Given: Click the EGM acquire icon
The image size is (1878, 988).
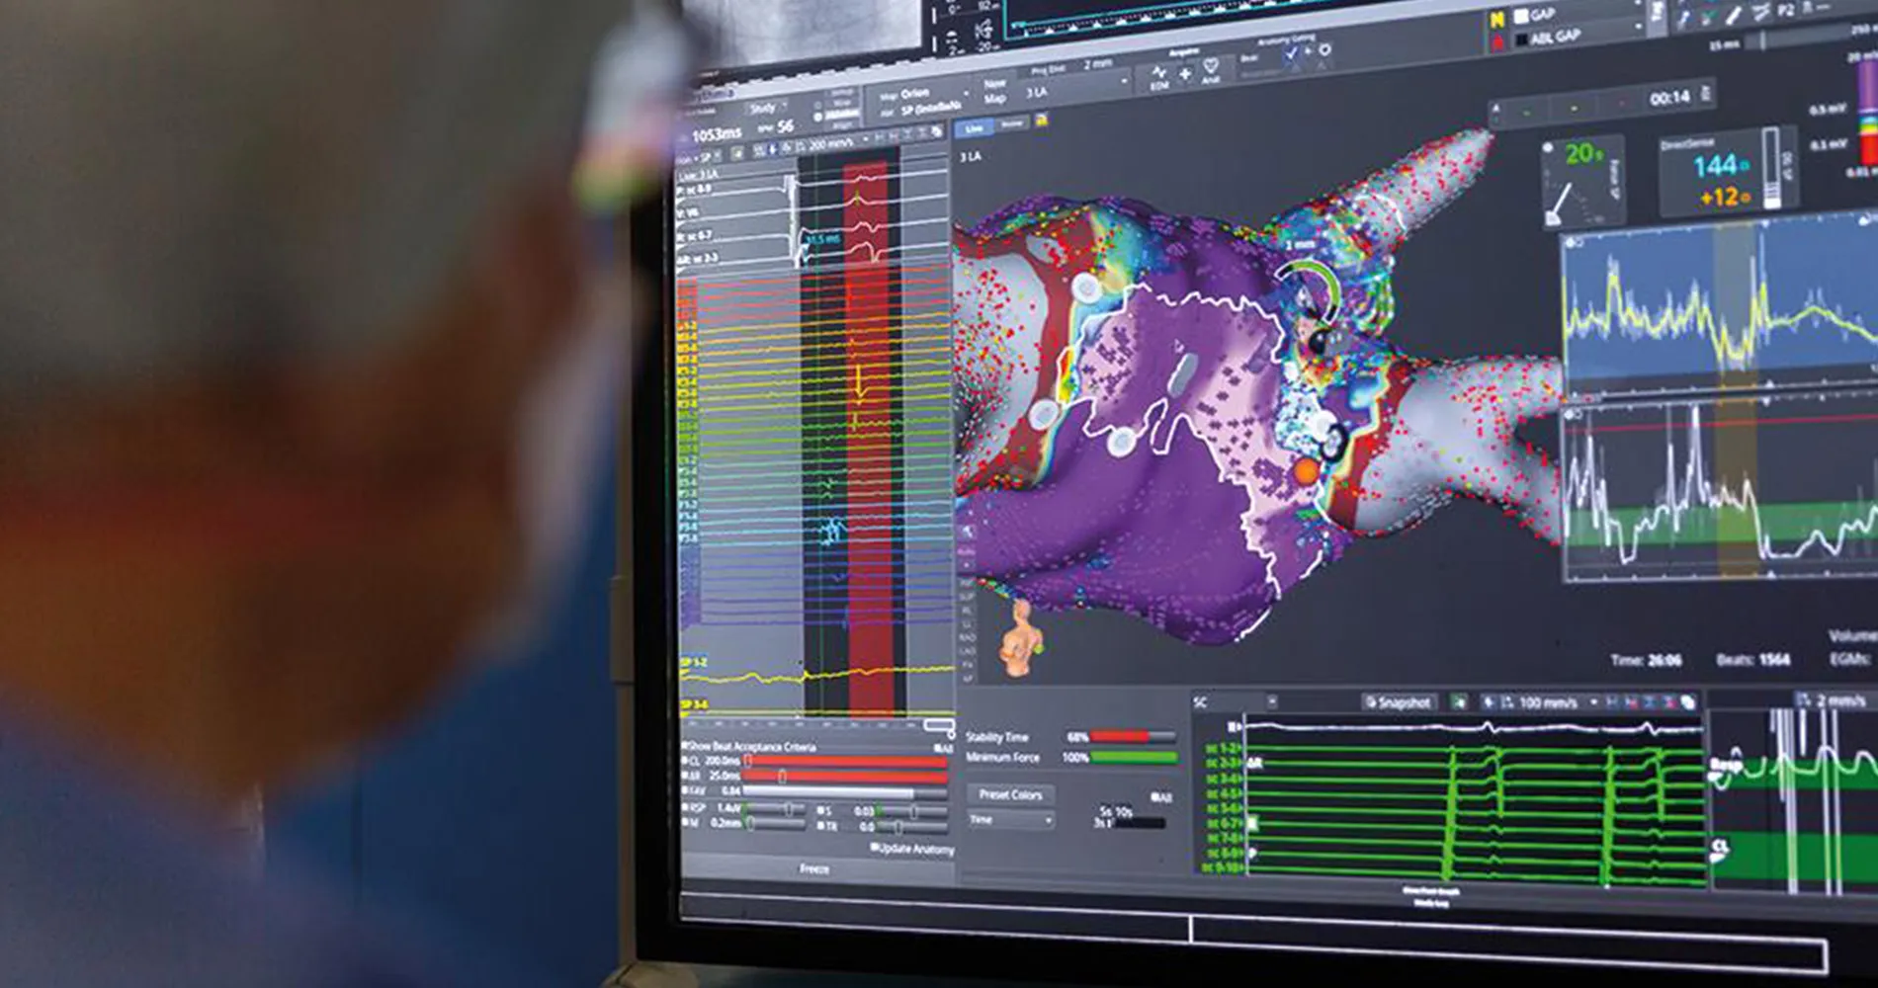Looking at the screenshot, I should (1158, 74).
